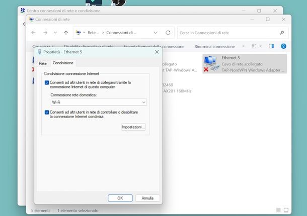Viewport: 307px width, 216px height.
Task: Confirm with the OK button
Action: point(120,198)
